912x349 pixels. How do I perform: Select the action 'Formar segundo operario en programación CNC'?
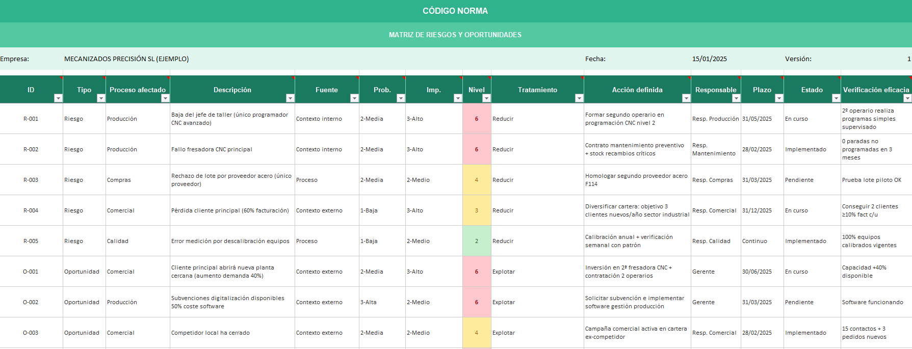tap(637, 119)
